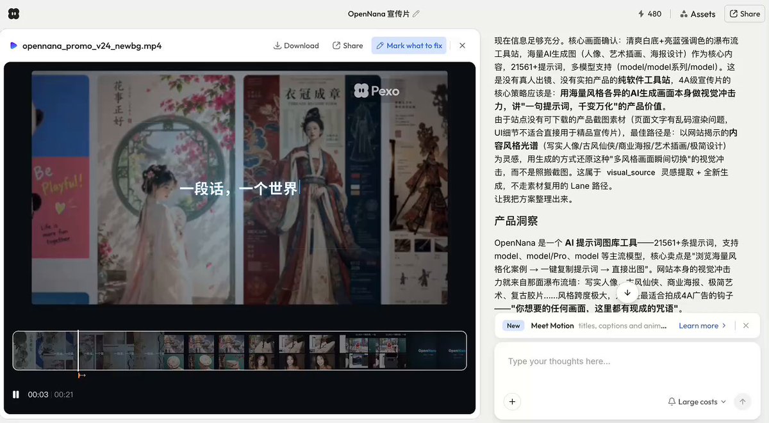Dismiss the Meet Motion banner
The image size is (769, 423).
(746, 326)
